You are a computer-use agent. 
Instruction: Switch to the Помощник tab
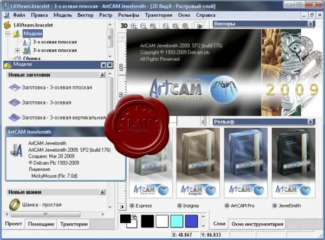pos(41,224)
